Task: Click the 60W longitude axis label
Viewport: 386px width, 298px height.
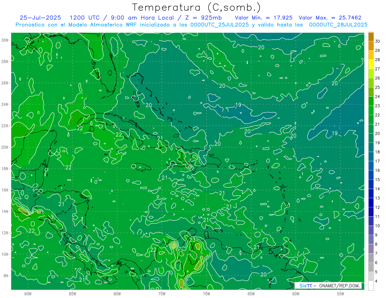Action: tap(296, 294)
